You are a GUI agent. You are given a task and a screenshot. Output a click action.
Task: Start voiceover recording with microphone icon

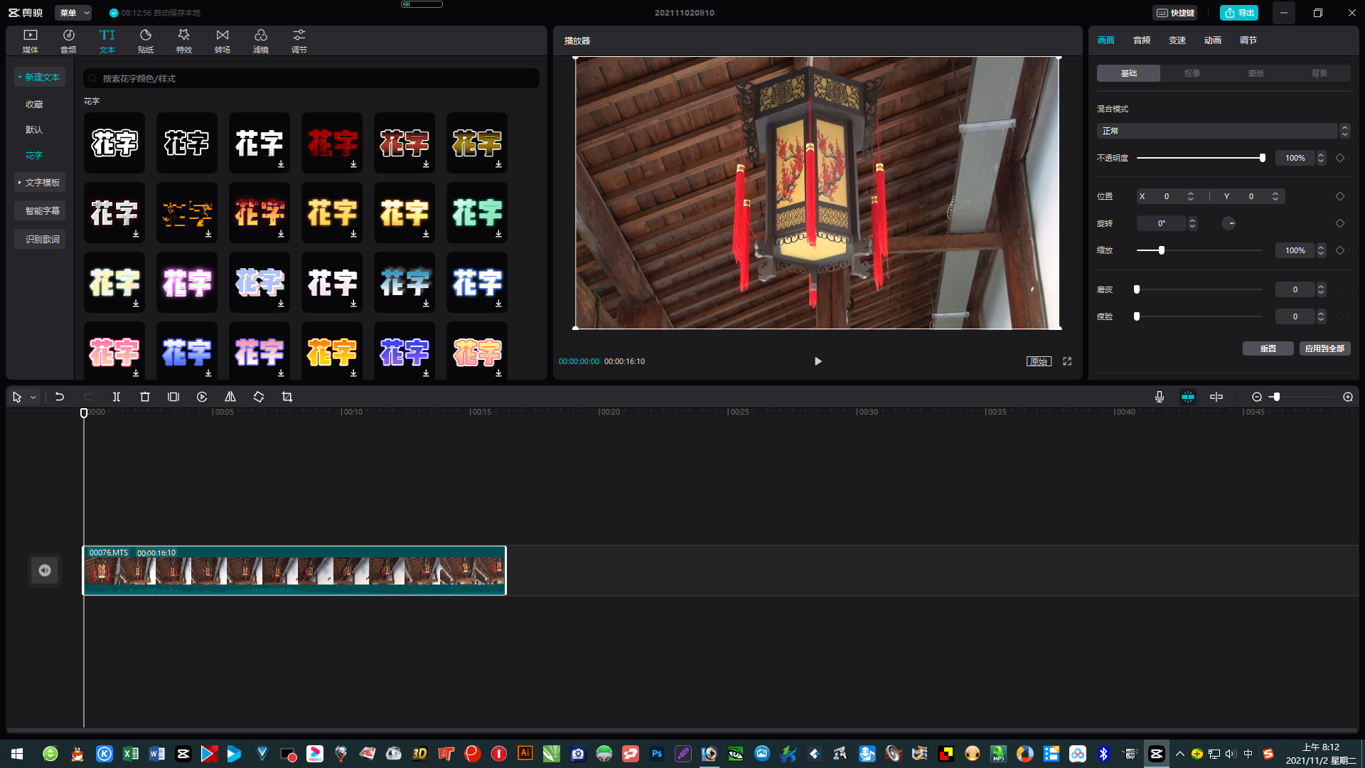(1160, 397)
